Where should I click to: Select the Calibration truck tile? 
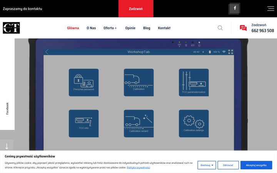tap(138, 82)
